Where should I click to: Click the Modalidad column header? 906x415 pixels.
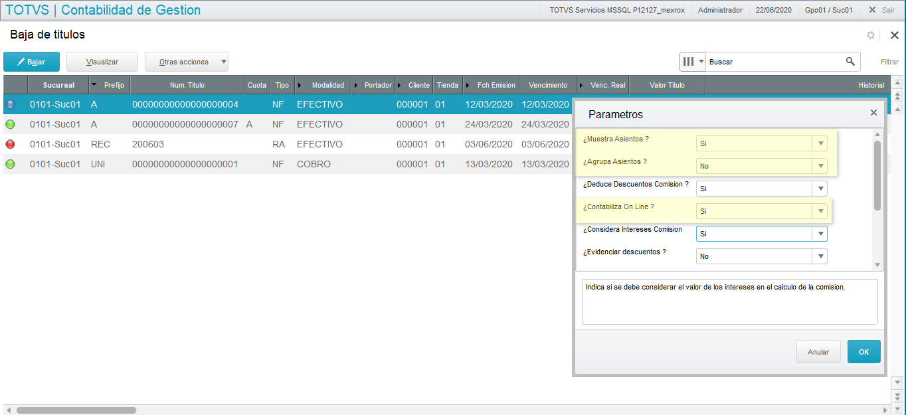tap(323, 85)
